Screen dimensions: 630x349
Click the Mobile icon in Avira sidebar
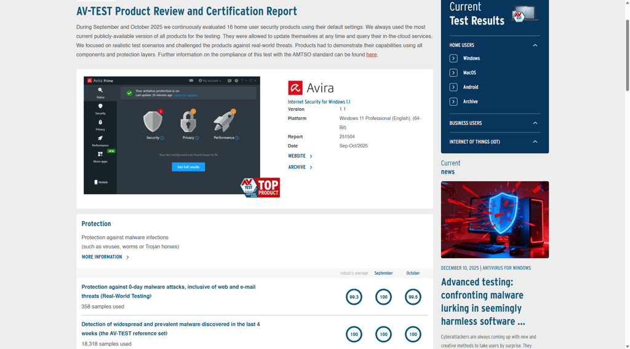click(x=95, y=182)
